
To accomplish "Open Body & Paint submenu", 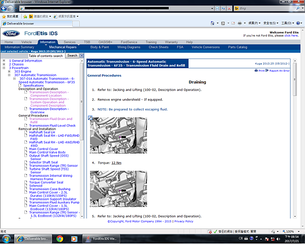I will coord(100,47).
